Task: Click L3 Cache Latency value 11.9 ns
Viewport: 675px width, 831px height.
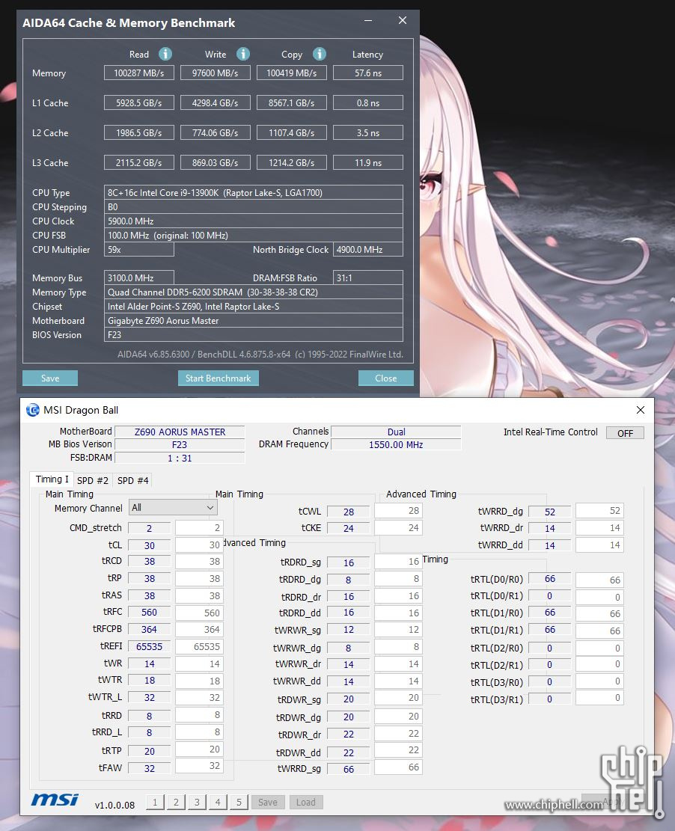Action: pyautogui.click(x=368, y=162)
